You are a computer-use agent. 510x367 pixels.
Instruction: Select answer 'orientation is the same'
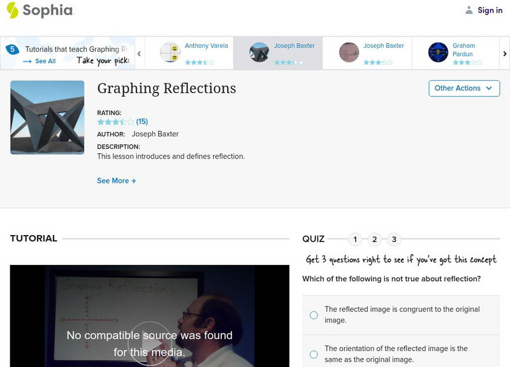point(314,354)
